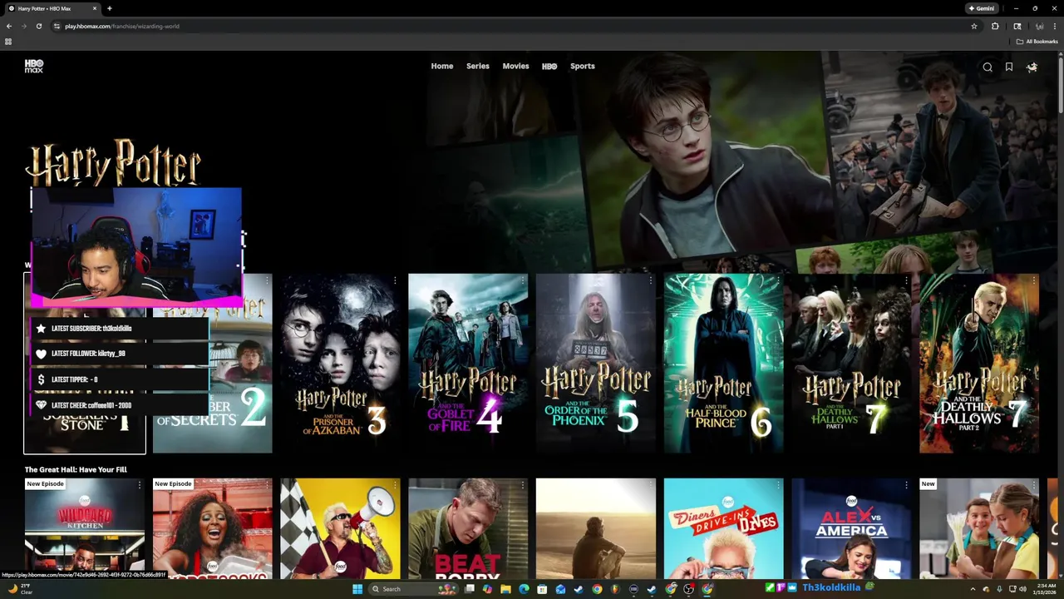Open the All Bookmarks folder
1064x599 pixels.
1037,41
